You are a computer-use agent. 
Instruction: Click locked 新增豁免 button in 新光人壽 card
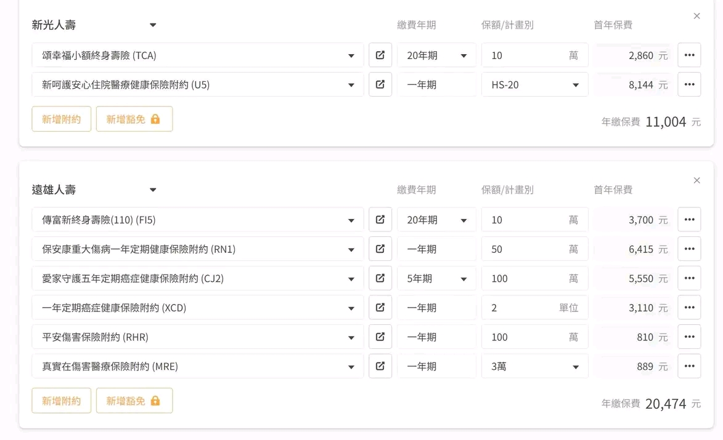[134, 119]
